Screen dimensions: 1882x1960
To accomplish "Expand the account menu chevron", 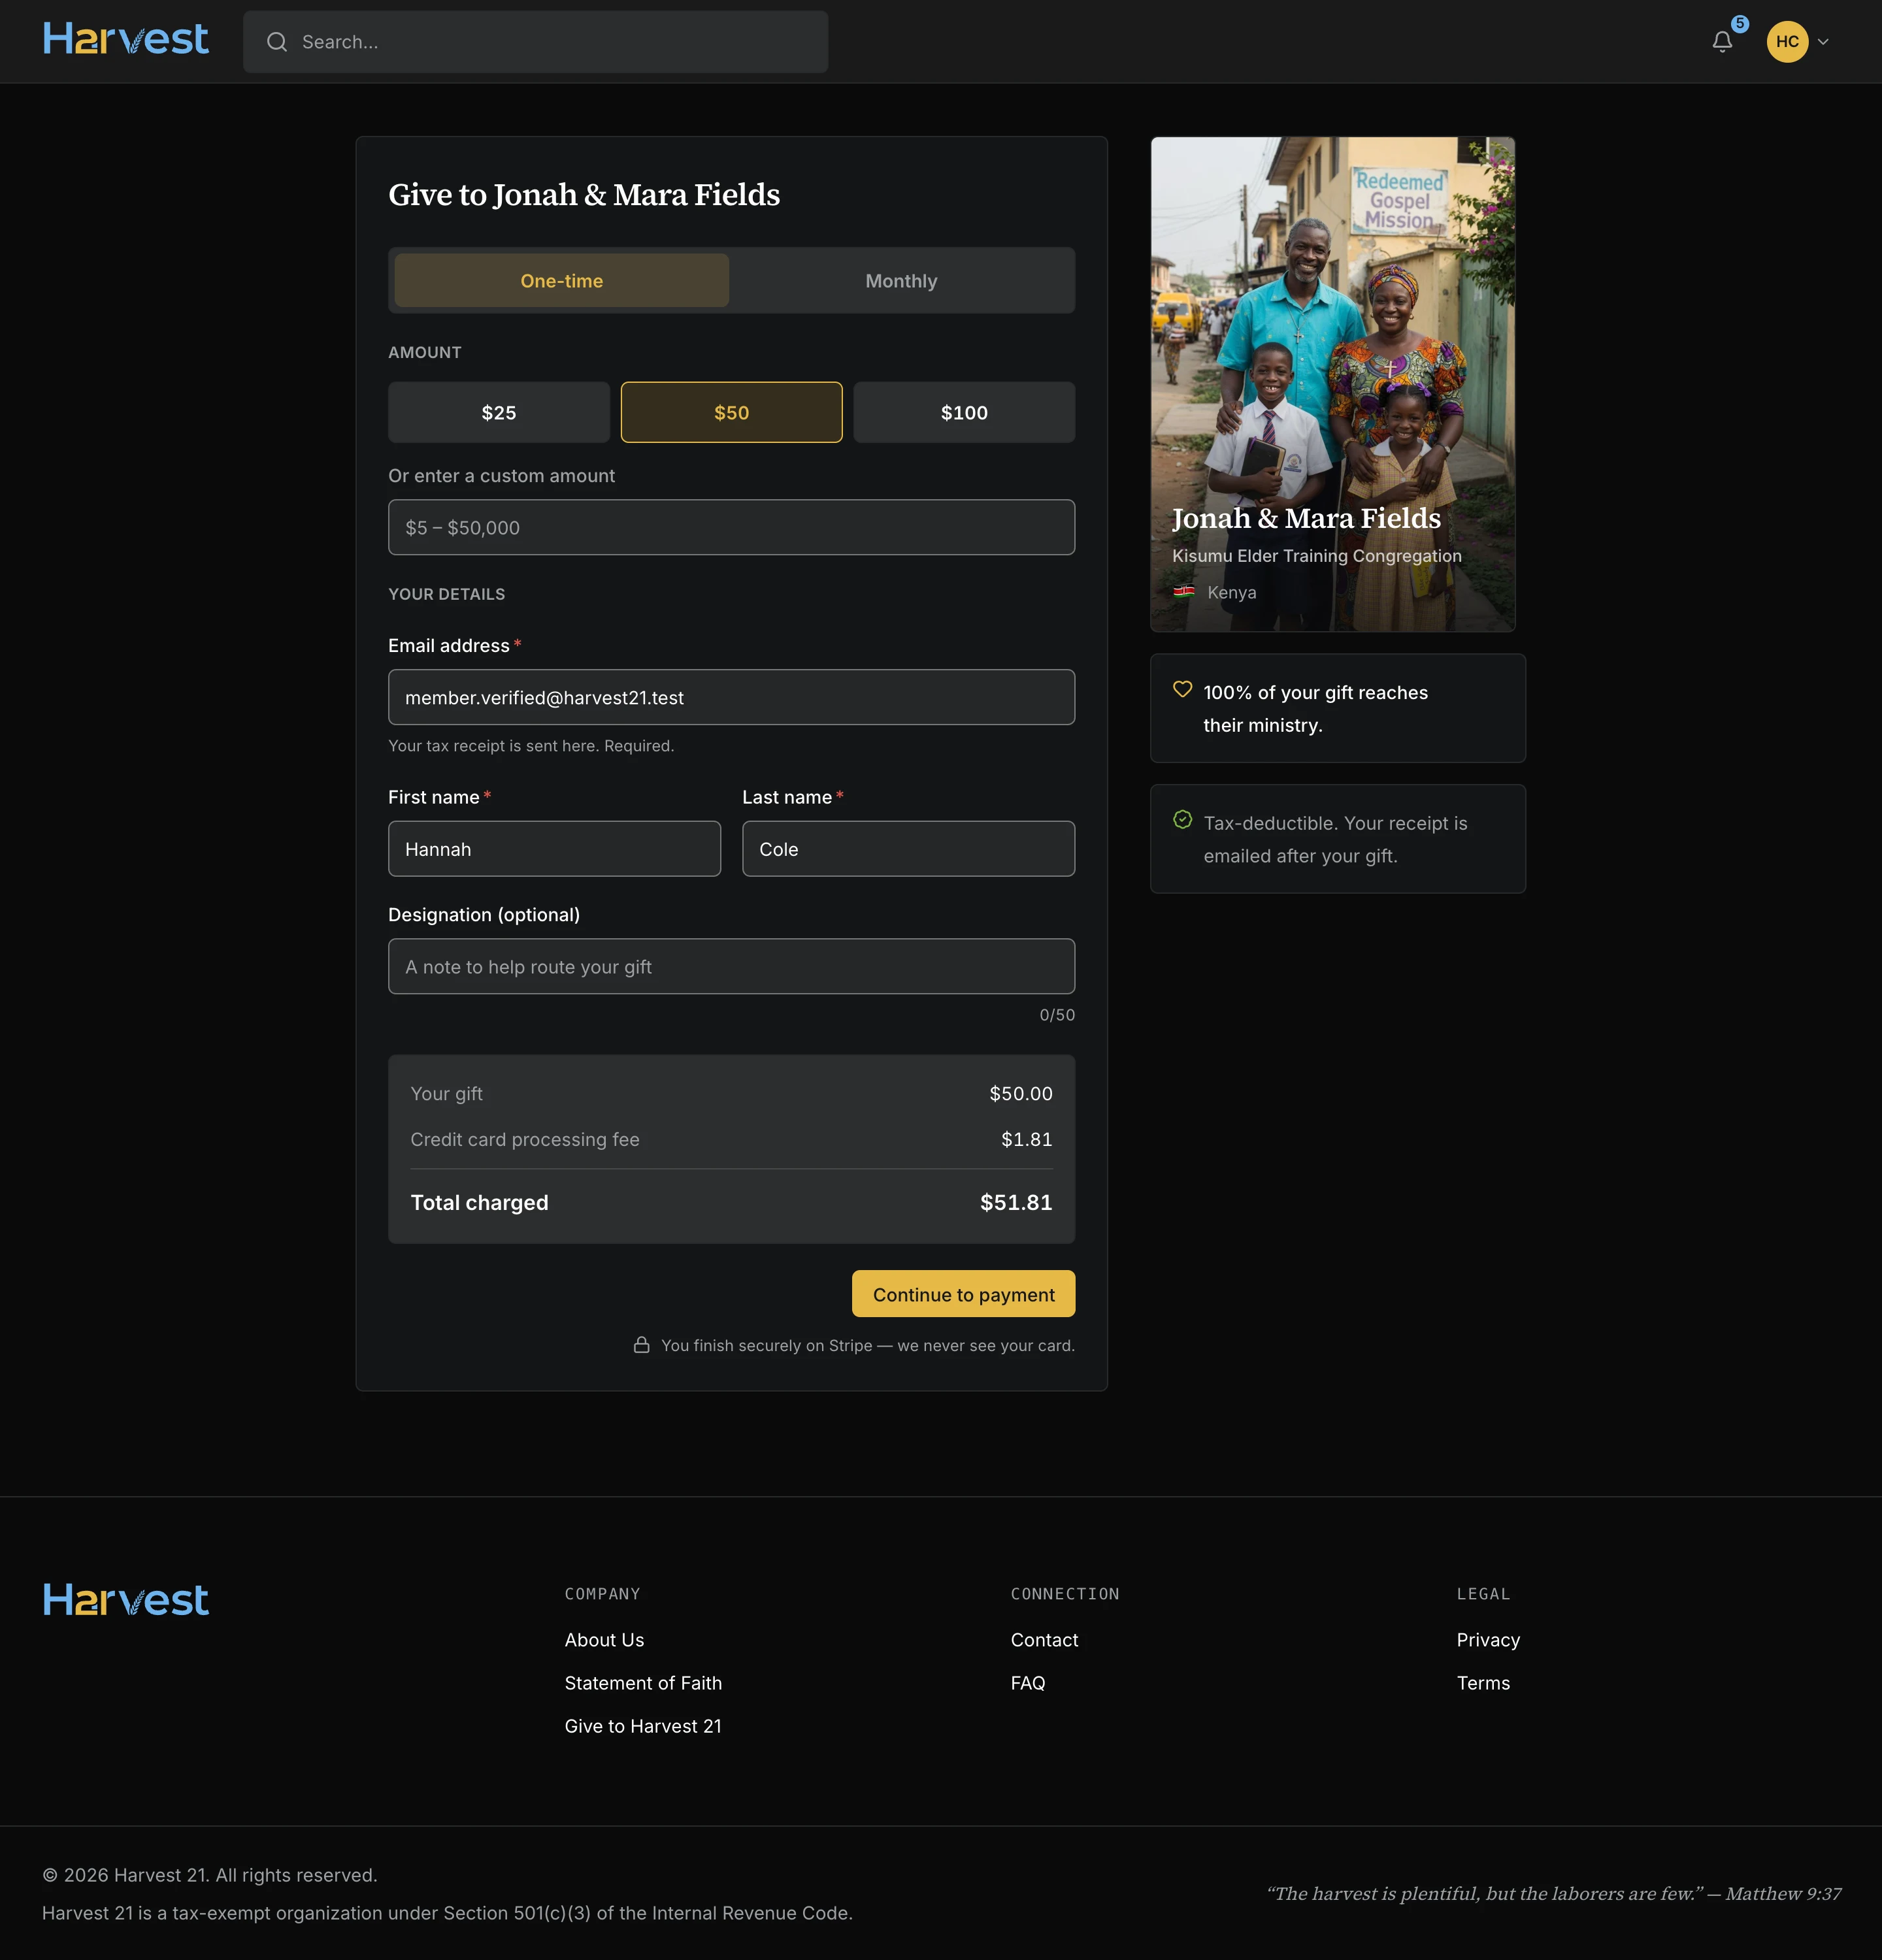I will pyautogui.click(x=1823, y=42).
